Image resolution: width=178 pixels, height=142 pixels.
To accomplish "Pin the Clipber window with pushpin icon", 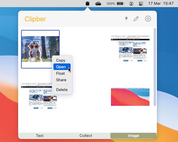I will coord(126,19).
